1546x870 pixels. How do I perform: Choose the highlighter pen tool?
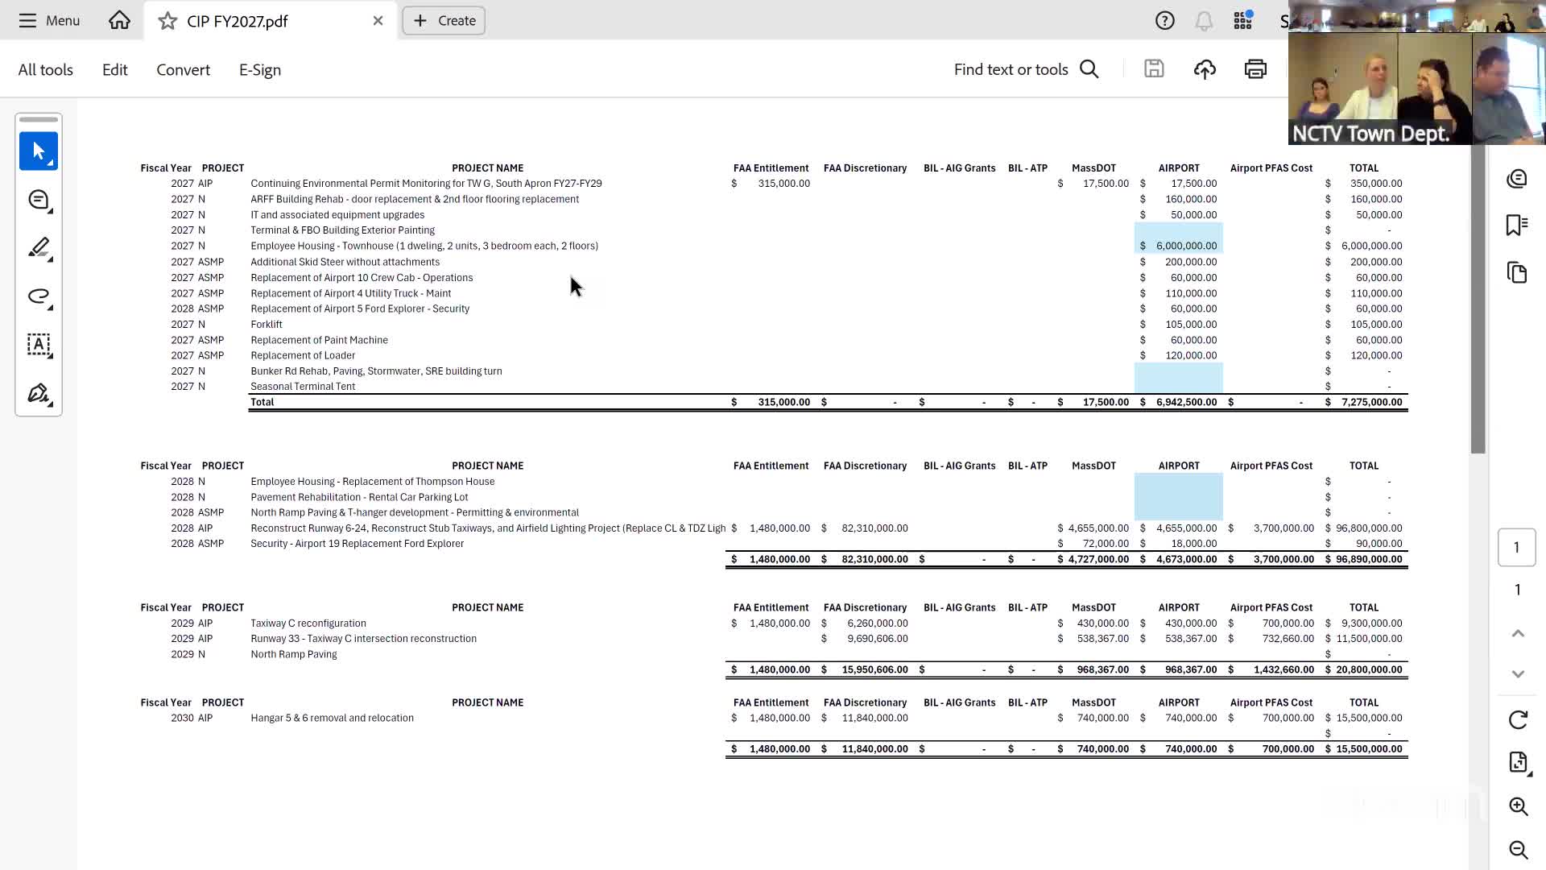click(38, 247)
